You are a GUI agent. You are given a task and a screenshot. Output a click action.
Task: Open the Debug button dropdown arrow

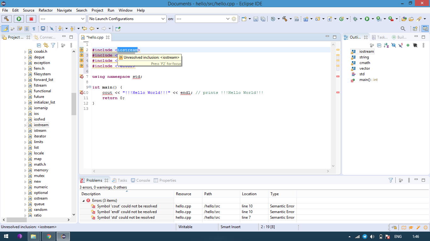(x=361, y=19)
